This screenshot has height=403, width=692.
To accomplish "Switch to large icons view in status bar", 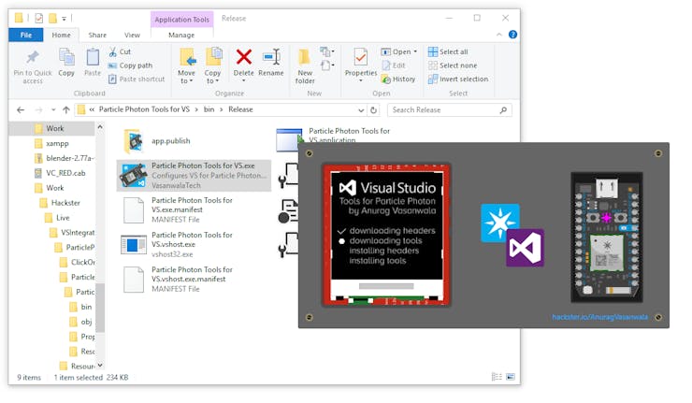I will click(511, 377).
